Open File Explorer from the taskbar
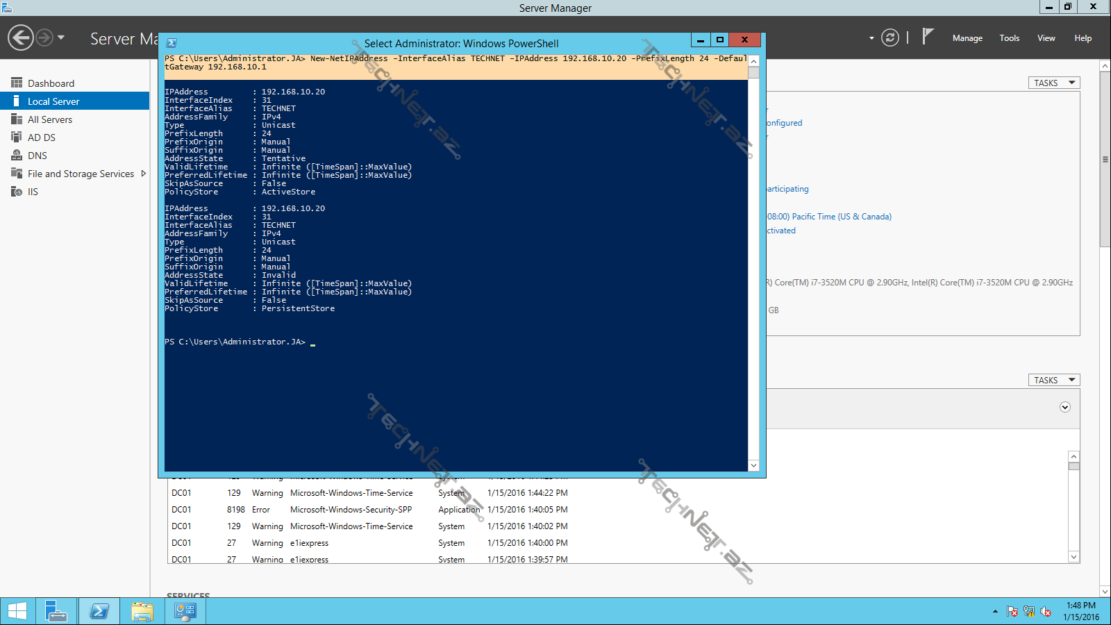This screenshot has width=1111, height=625. [x=142, y=611]
